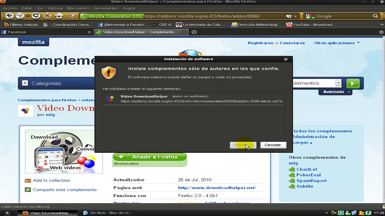The height and width of the screenshot is (216, 385).
Task: Click the Añadir a Firefox button
Action: [x=150, y=157]
